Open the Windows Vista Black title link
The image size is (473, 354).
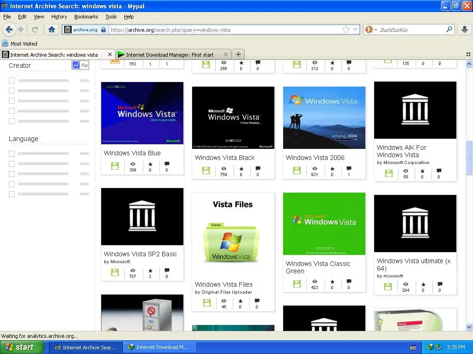(225, 158)
